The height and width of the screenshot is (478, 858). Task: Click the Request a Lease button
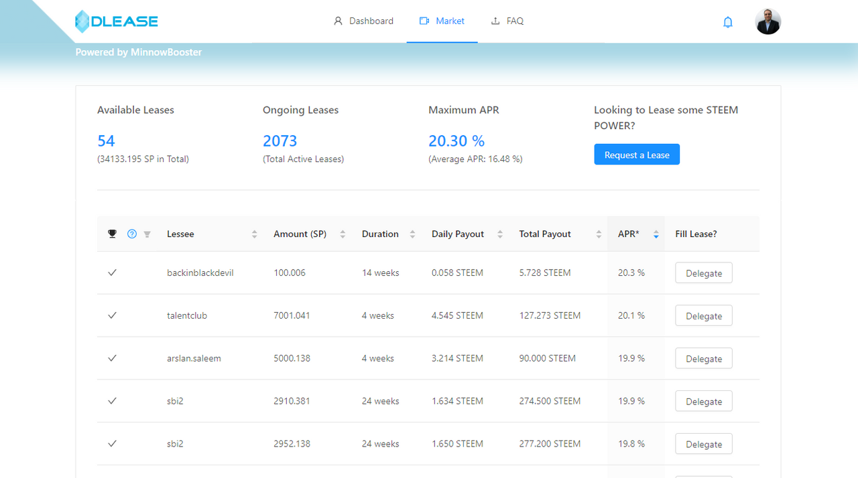[x=637, y=155]
